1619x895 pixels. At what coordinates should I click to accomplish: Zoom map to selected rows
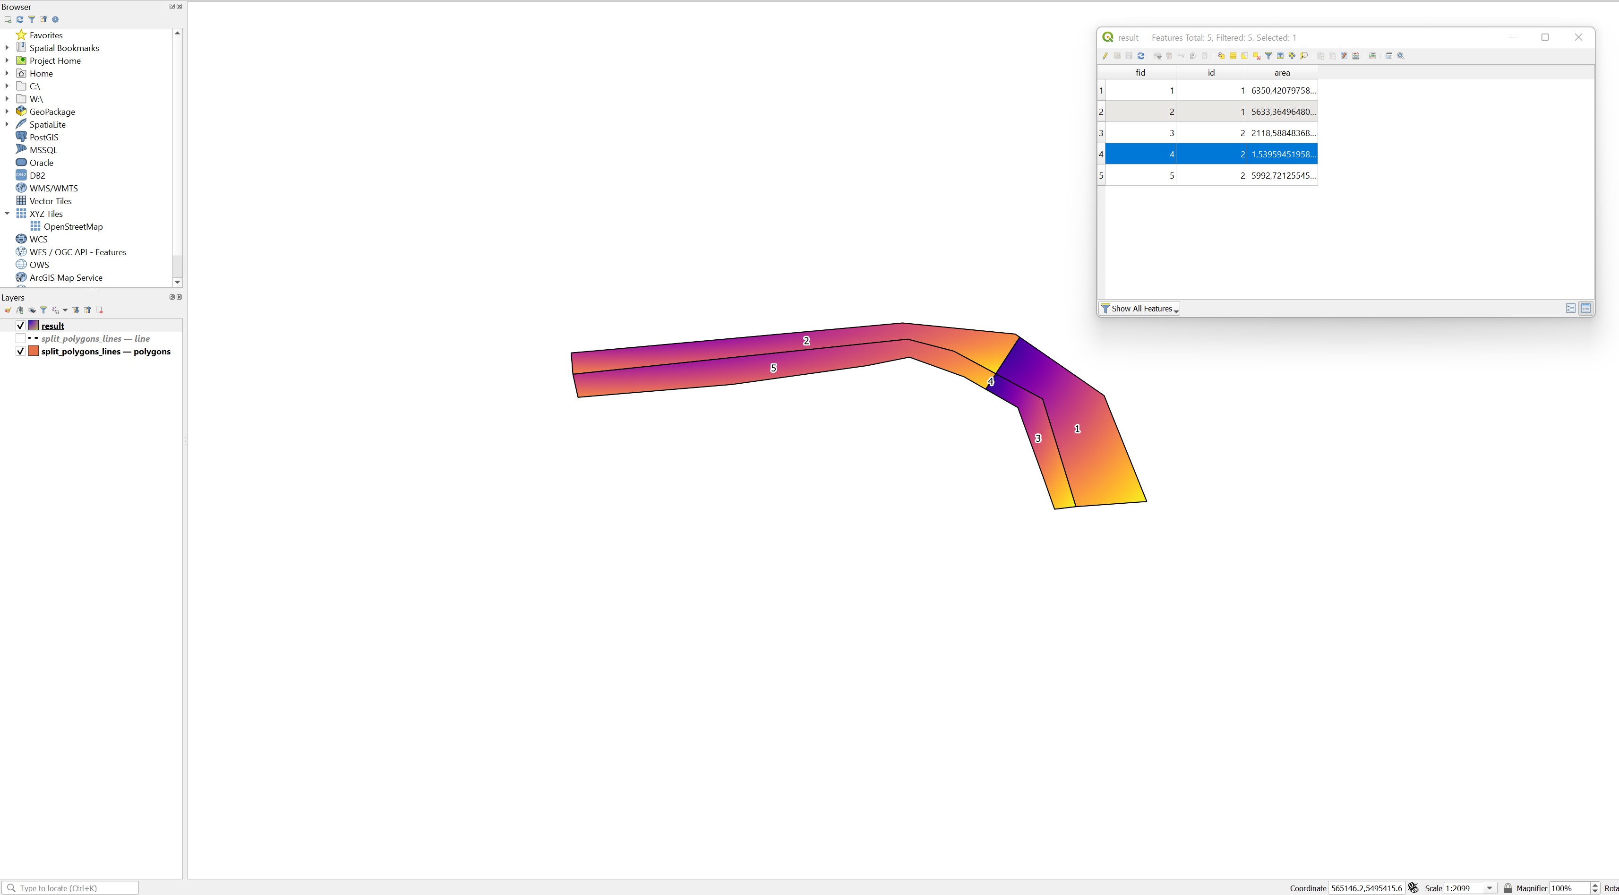[x=1304, y=56]
